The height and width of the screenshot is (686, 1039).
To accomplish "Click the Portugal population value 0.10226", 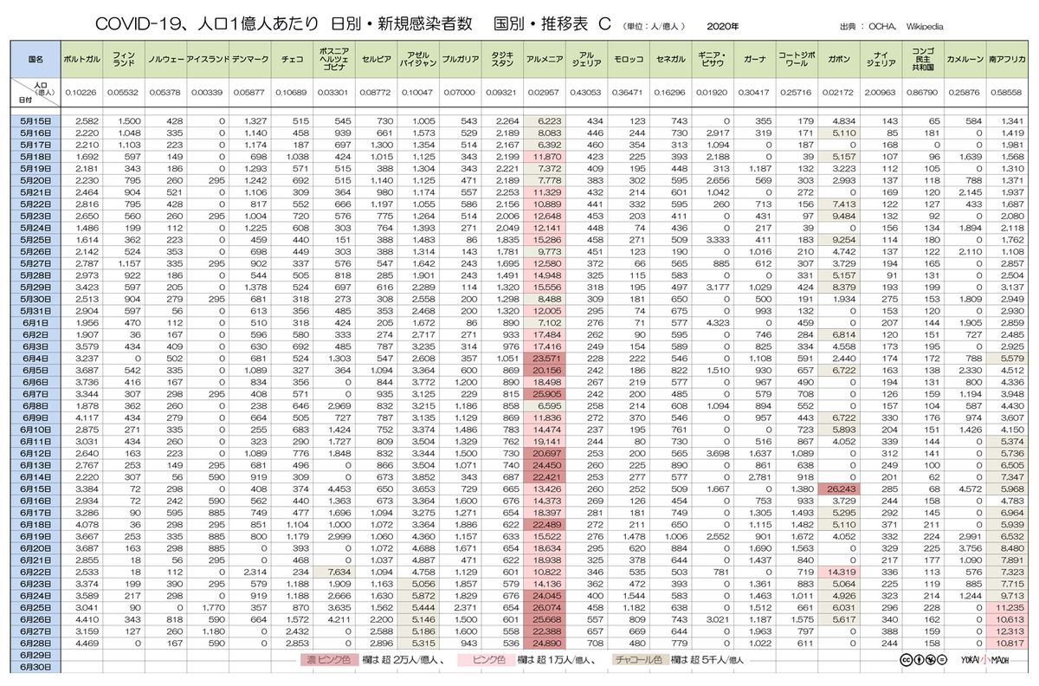I will click(x=81, y=92).
